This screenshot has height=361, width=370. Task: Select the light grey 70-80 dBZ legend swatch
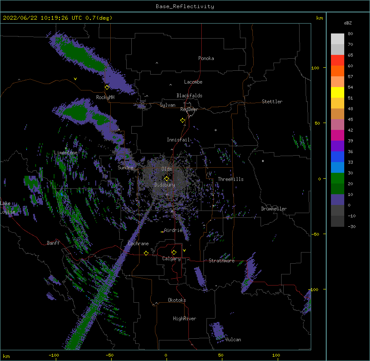(x=337, y=39)
